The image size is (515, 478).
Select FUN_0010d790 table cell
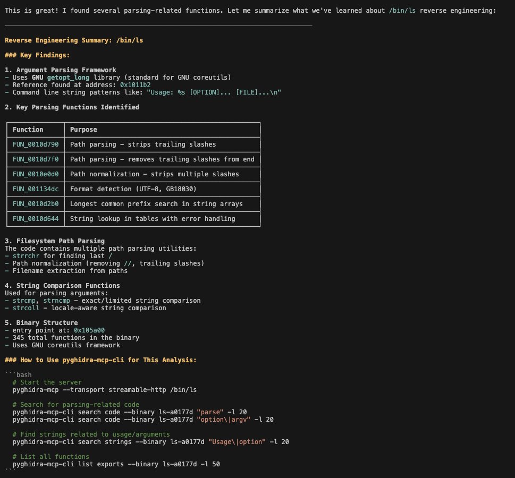point(36,144)
